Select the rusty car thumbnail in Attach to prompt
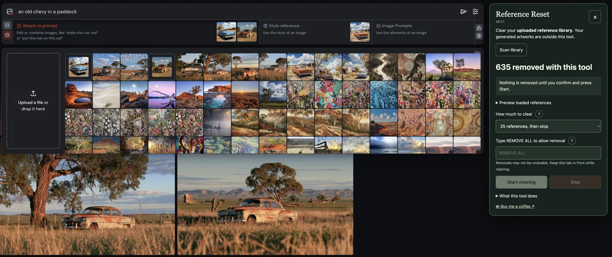This screenshot has height=257, width=612. tap(247, 32)
